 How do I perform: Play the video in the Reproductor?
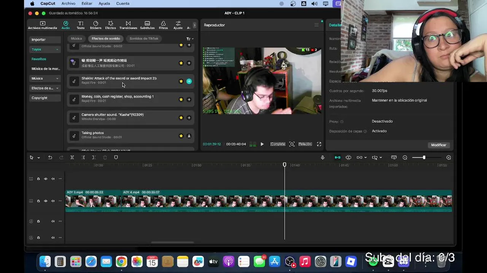tap(262, 144)
